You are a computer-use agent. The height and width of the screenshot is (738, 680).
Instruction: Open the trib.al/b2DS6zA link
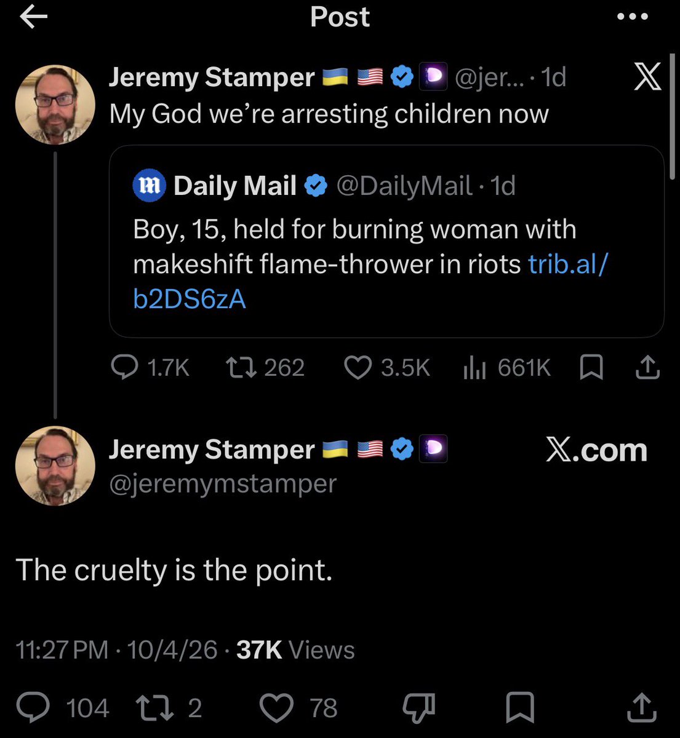[370, 282]
